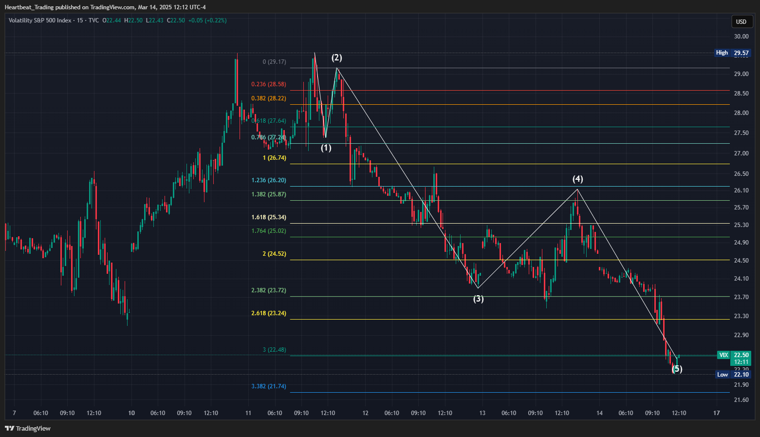Click date 14 on the time axis
The height and width of the screenshot is (437, 760).
coord(600,413)
